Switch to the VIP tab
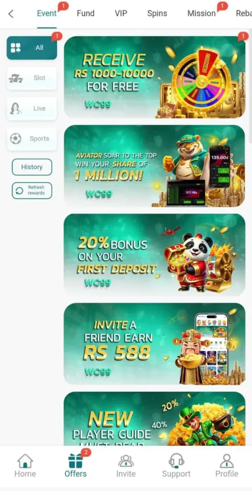The image size is (252, 491). 121,13
